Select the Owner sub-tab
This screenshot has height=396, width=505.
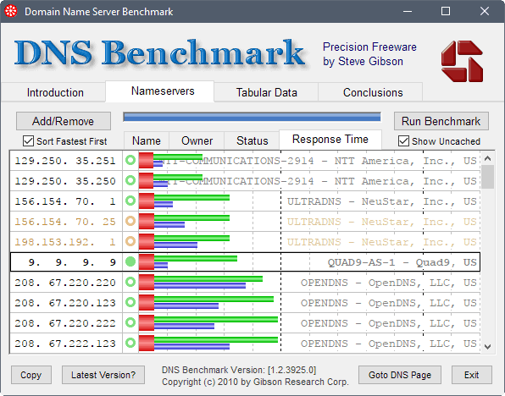(197, 141)
